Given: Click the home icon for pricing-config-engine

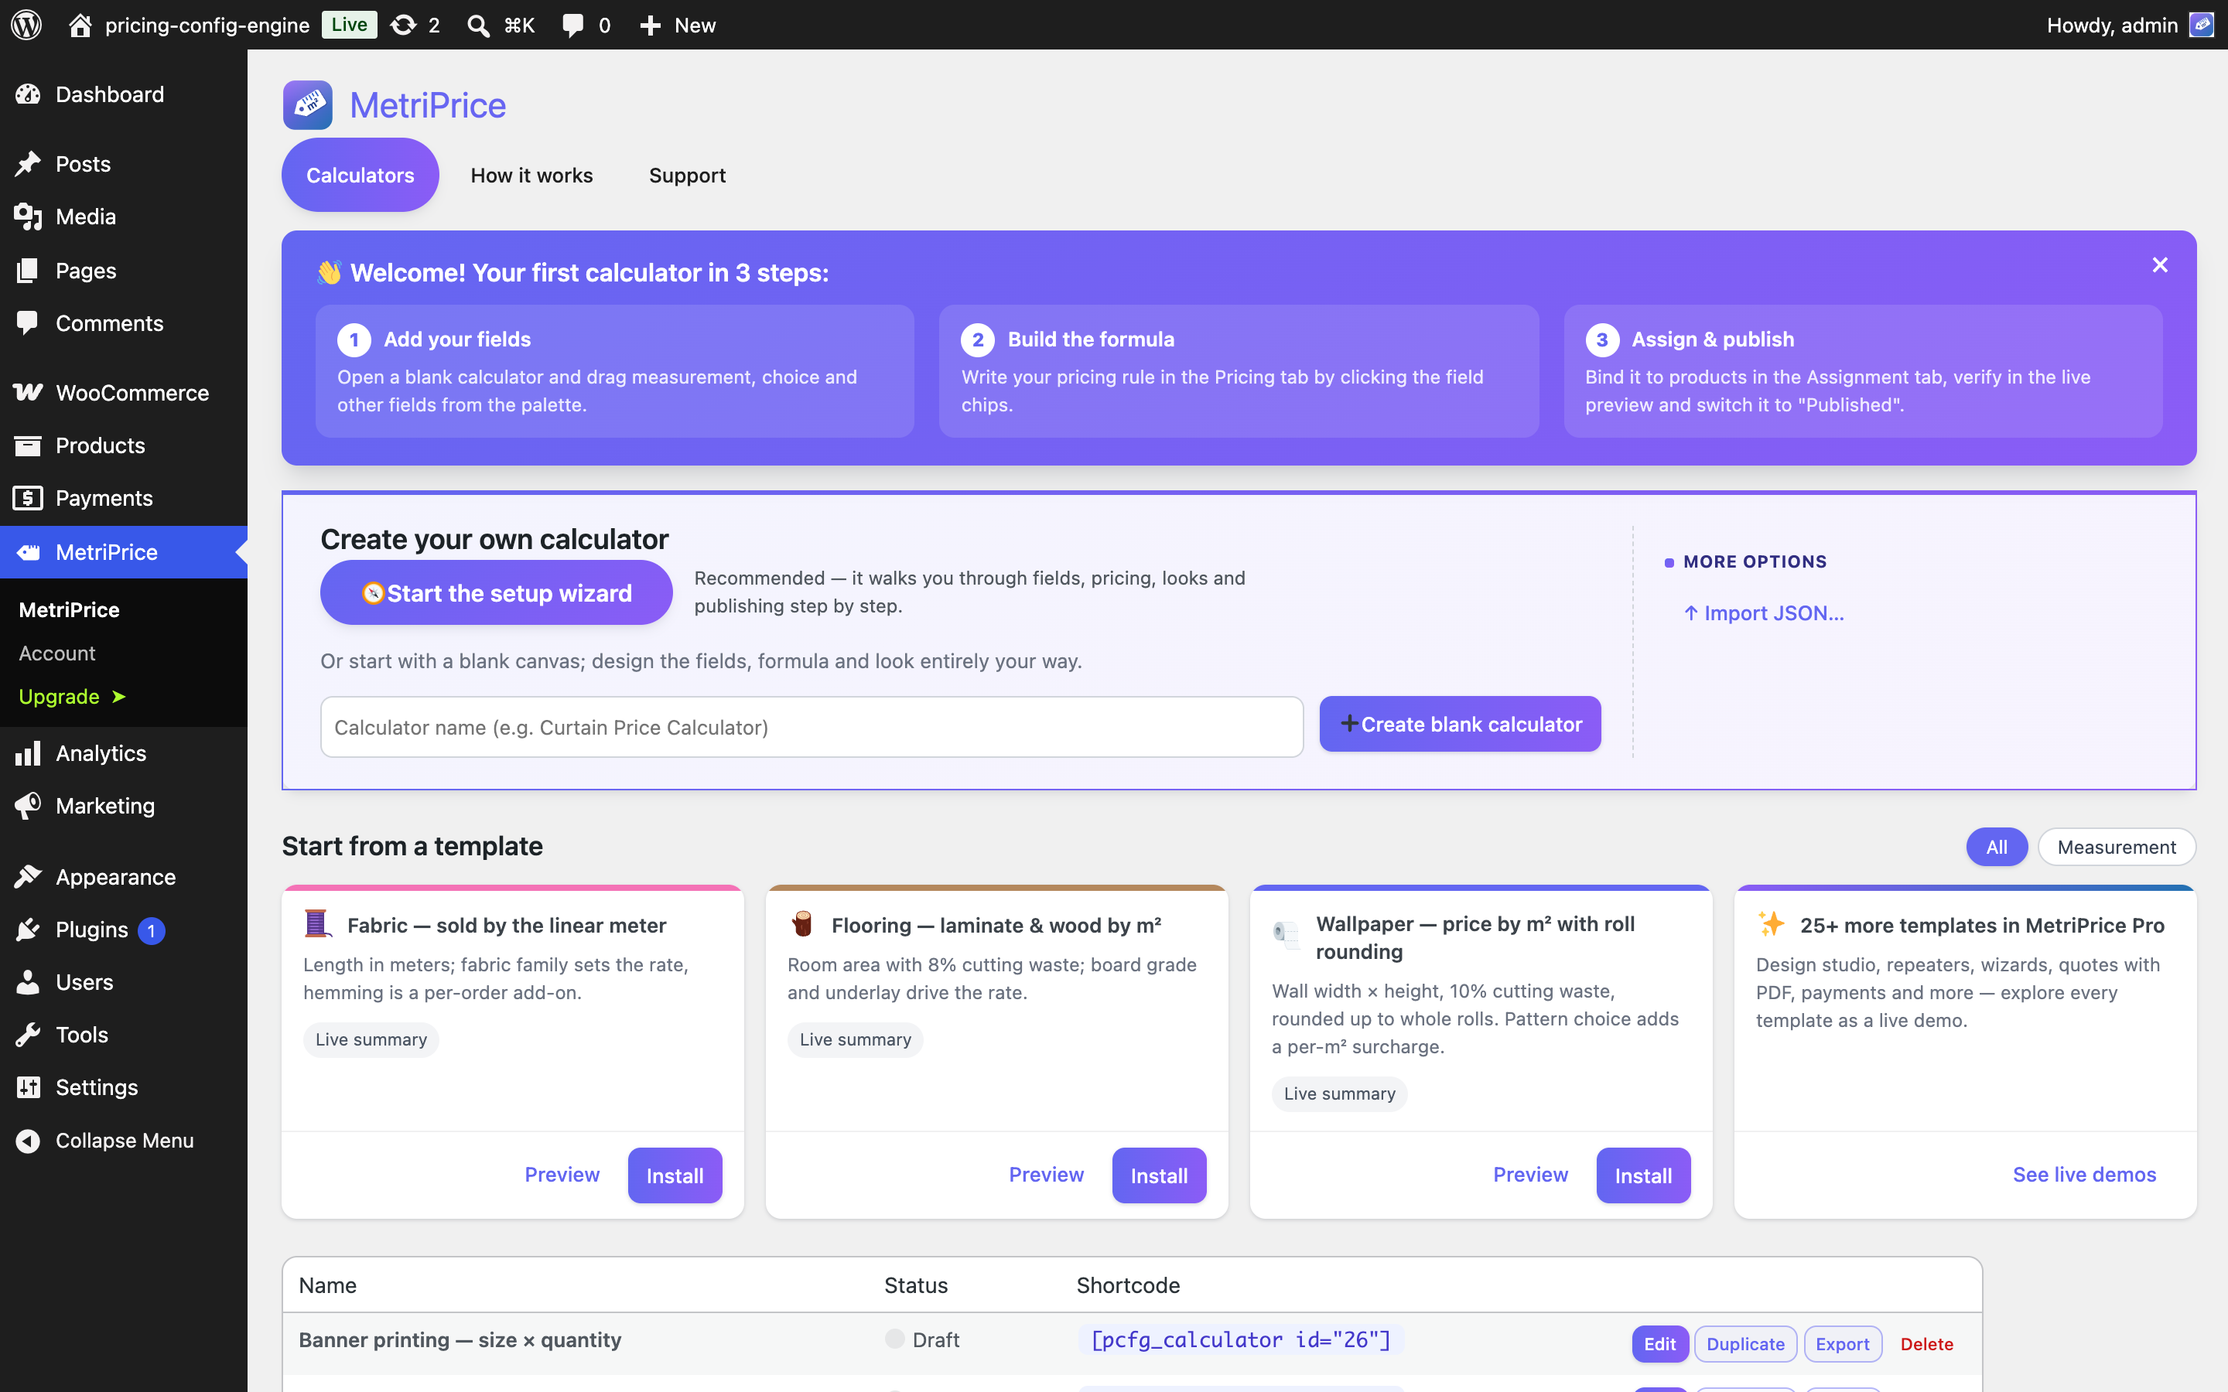Looking at the screenshot, I should (80, 25).
